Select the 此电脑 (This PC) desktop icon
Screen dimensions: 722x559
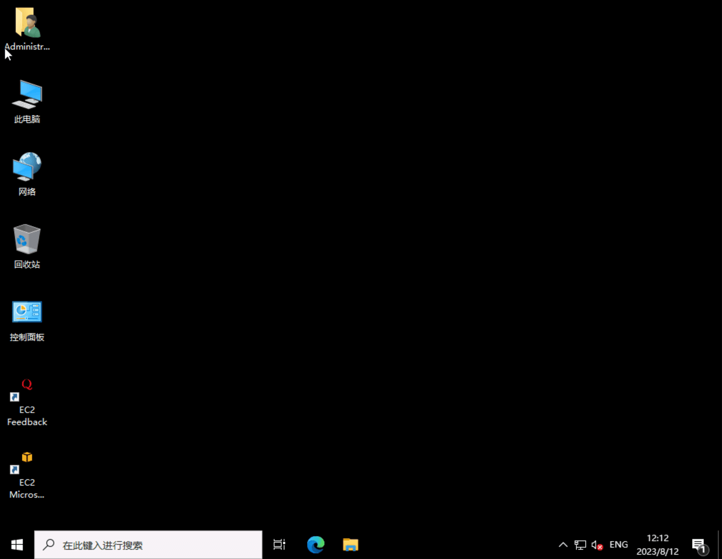(27, 95)
